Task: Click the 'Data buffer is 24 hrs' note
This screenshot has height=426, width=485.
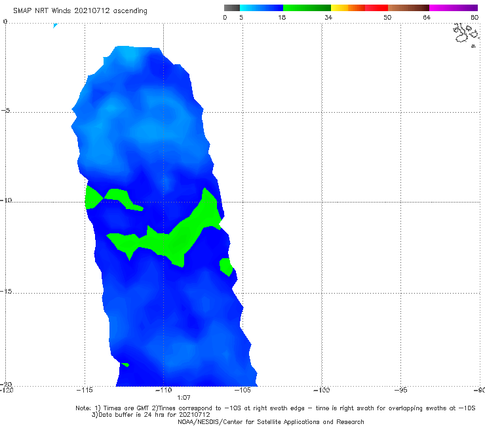Action: pos(151,415)
